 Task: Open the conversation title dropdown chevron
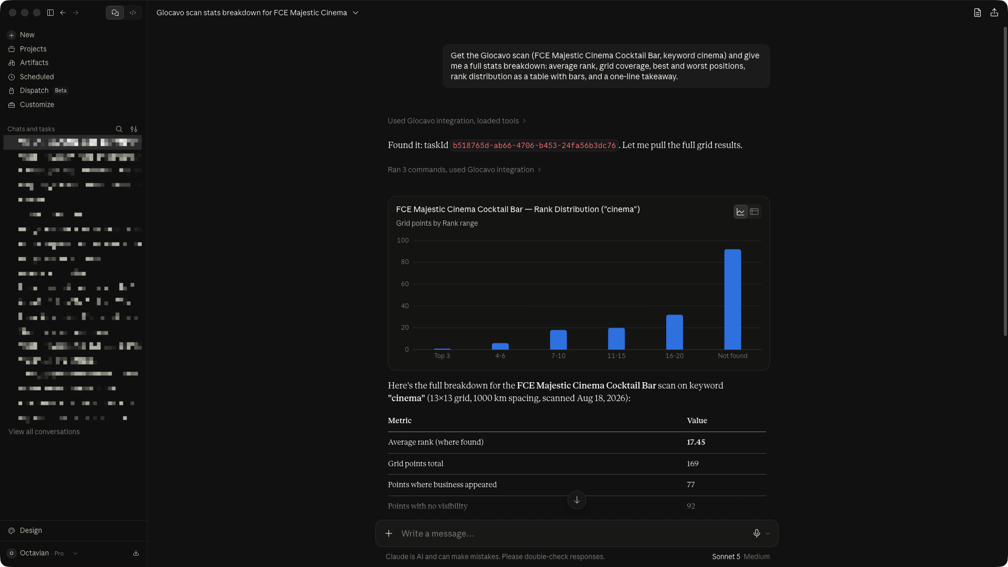[355, 13]
